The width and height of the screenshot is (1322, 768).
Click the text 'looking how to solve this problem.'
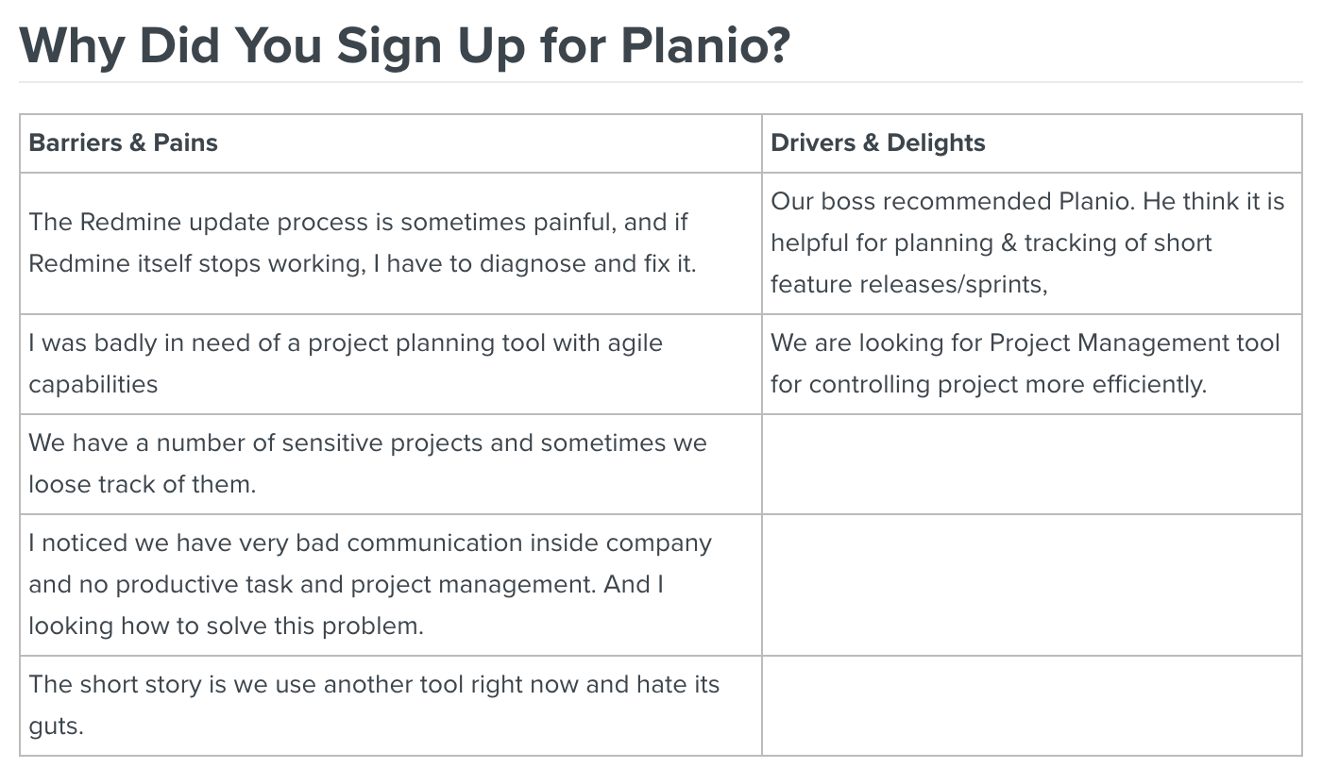[226, 626]
